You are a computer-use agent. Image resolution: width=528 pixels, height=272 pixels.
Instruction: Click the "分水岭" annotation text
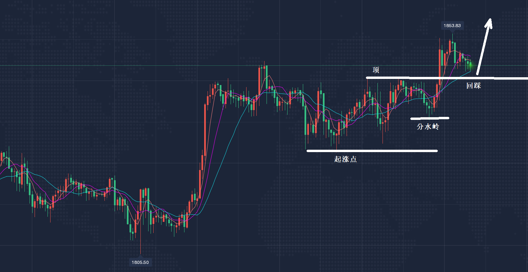[x=428, y=127]
